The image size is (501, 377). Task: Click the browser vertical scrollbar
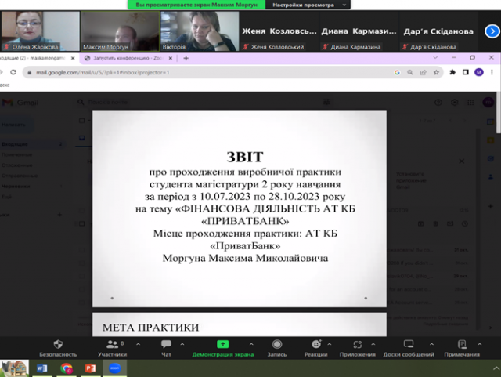pos(499,112)
